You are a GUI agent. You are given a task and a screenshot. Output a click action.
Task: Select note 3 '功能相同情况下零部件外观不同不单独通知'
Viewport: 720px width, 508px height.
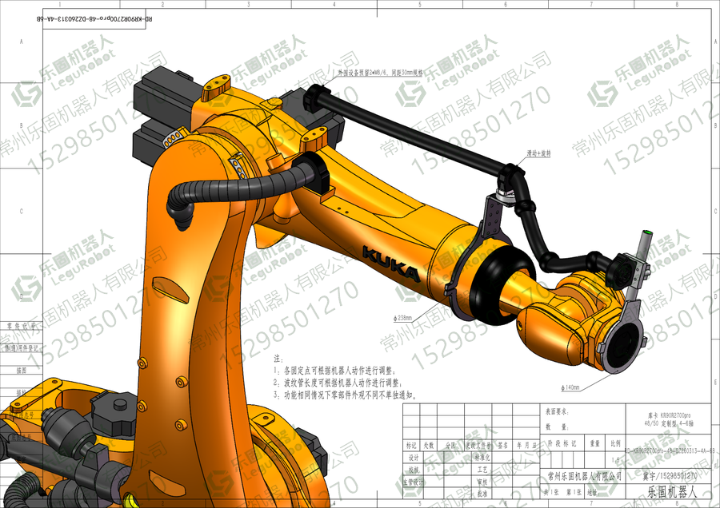click(x=346, y=395)
